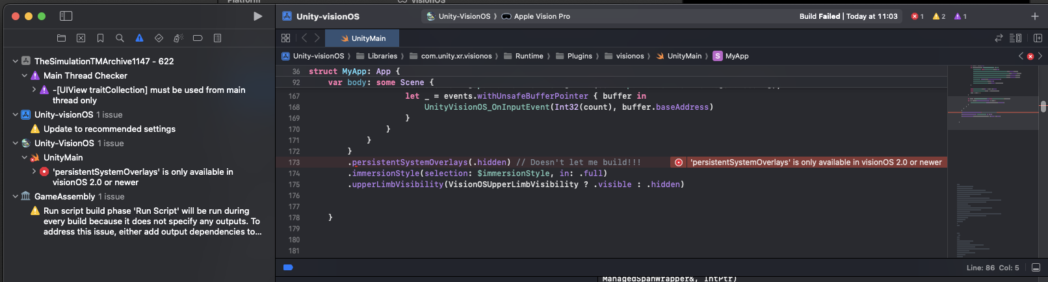Click the code minimap
This screenshot has height=282, width=1048.
tap(993, 162)
